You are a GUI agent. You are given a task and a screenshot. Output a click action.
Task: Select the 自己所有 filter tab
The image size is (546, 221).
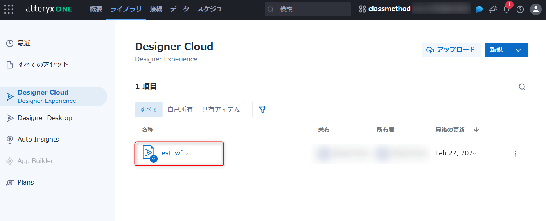[x=180, y=110]
